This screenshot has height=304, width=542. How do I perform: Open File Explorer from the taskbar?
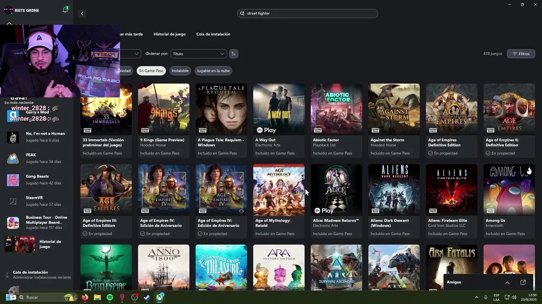coord(97,297)
